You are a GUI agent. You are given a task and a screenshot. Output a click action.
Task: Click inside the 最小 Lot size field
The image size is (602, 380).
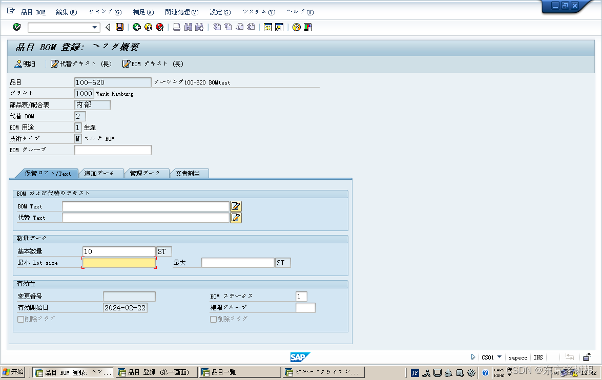[x=119, y=262]
